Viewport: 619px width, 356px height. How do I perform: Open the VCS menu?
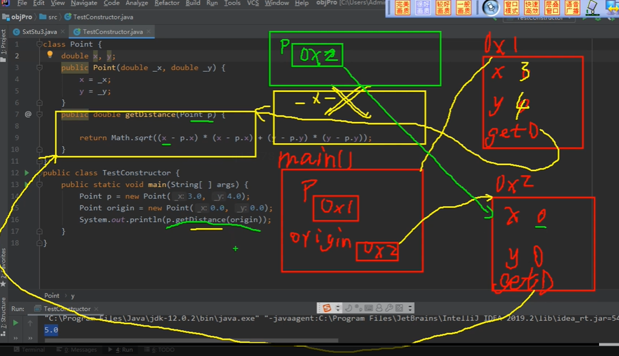pyautogui.click(x=252, y=3)
